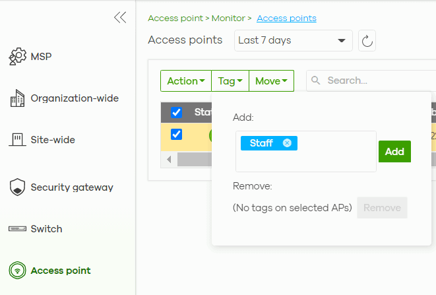
Task: Open the Security gateway menu
Action: pyautogui.click(x=72, y=187)
